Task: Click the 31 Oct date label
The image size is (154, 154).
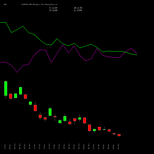Action: click(5, 147)
